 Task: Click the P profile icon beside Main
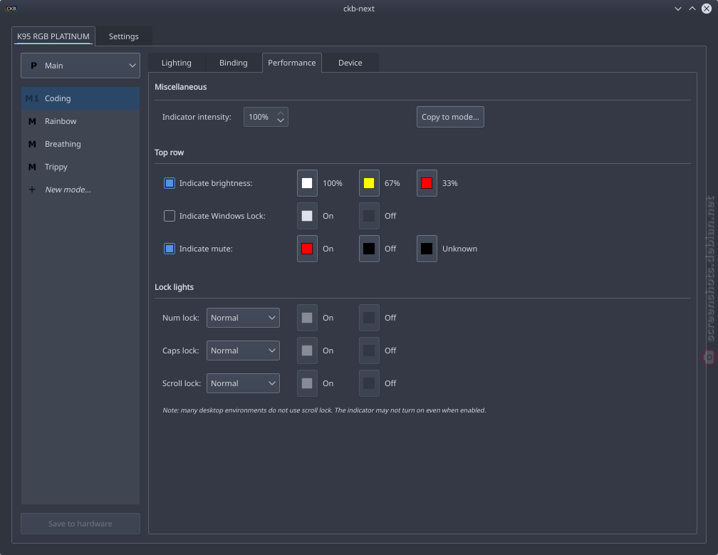pyautogui.click(x=33, y=66)
